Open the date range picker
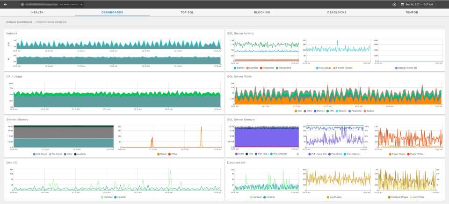449x204 pixels. click(416, 4)
